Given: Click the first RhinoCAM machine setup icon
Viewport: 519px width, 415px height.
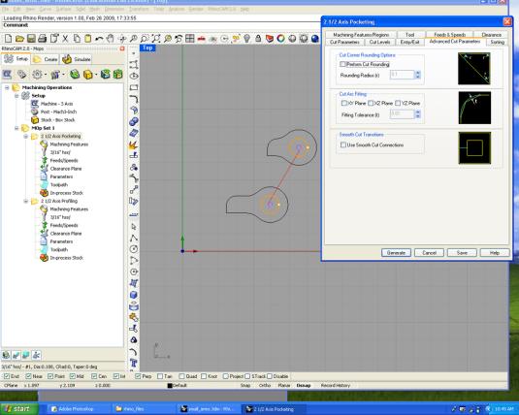Looking at the screenshot, I should pyautogui.click(x=7, y=74).
